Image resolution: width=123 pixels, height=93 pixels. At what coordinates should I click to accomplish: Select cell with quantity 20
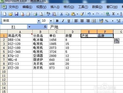click(73, 64)
